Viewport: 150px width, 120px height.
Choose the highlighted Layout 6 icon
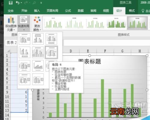pyautogui.click(x=51, y=52)
